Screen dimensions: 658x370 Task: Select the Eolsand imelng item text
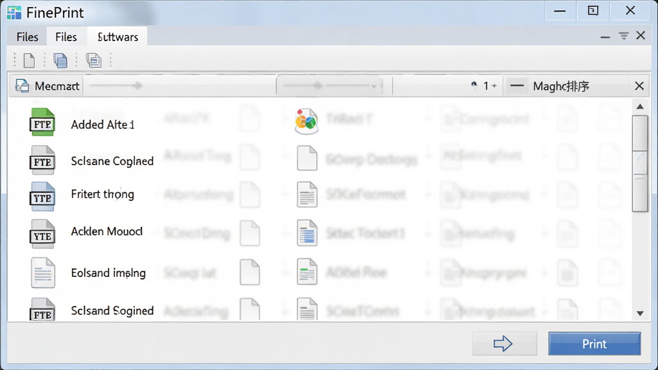pyautogui.click(x=108, y=273)
